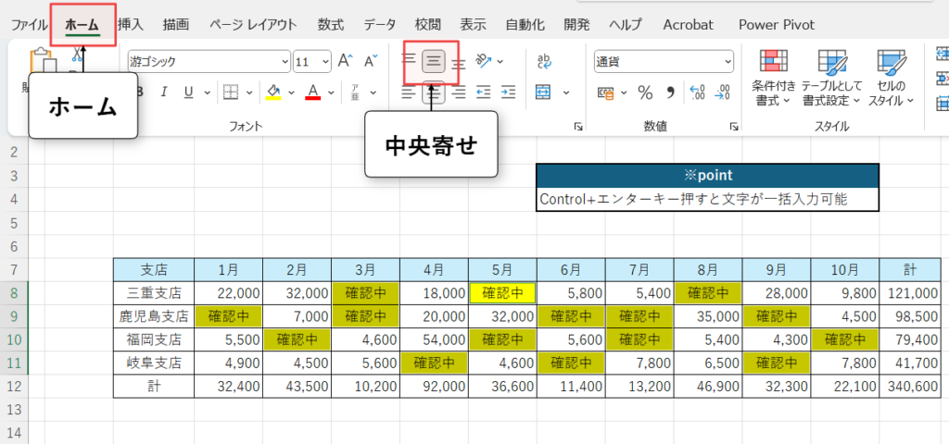Open the 游ゴシック font name dropdown

[285, 62]
